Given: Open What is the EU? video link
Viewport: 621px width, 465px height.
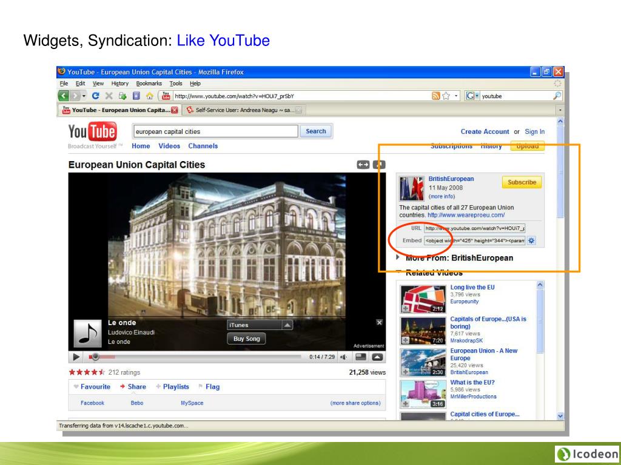Looking at the screenshot, I should click(x=472, y=383).
